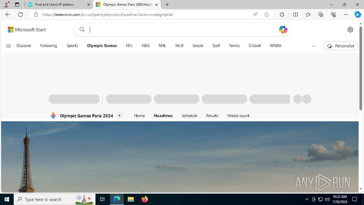The width and height of the screenshot is (364, 205).
Task: Open the Tennis section
Action: [234, 46]
